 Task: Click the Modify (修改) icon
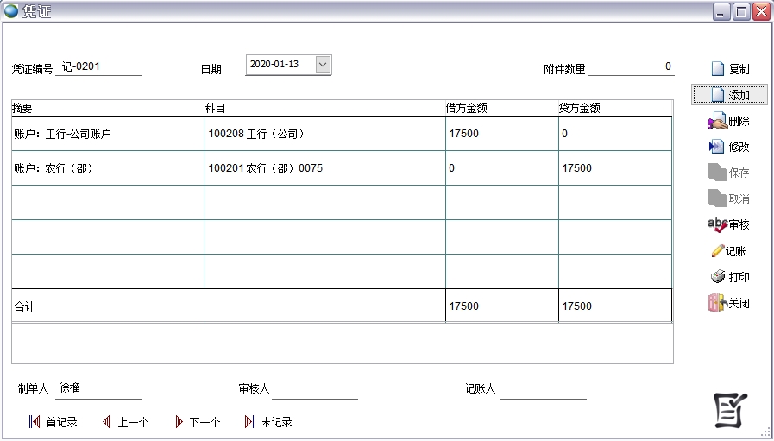pyautogui.click(x=716, y=147)
